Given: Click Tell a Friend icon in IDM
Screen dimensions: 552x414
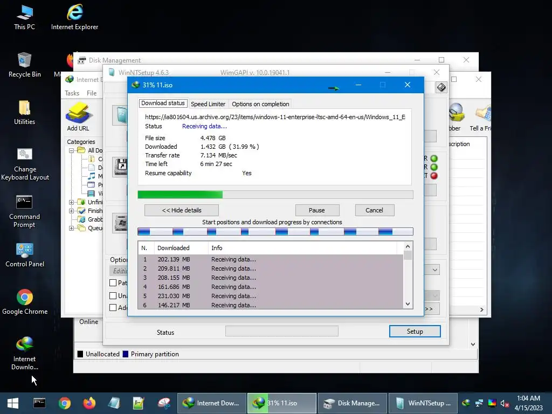Looking at the screenshot, I should 481,117.
